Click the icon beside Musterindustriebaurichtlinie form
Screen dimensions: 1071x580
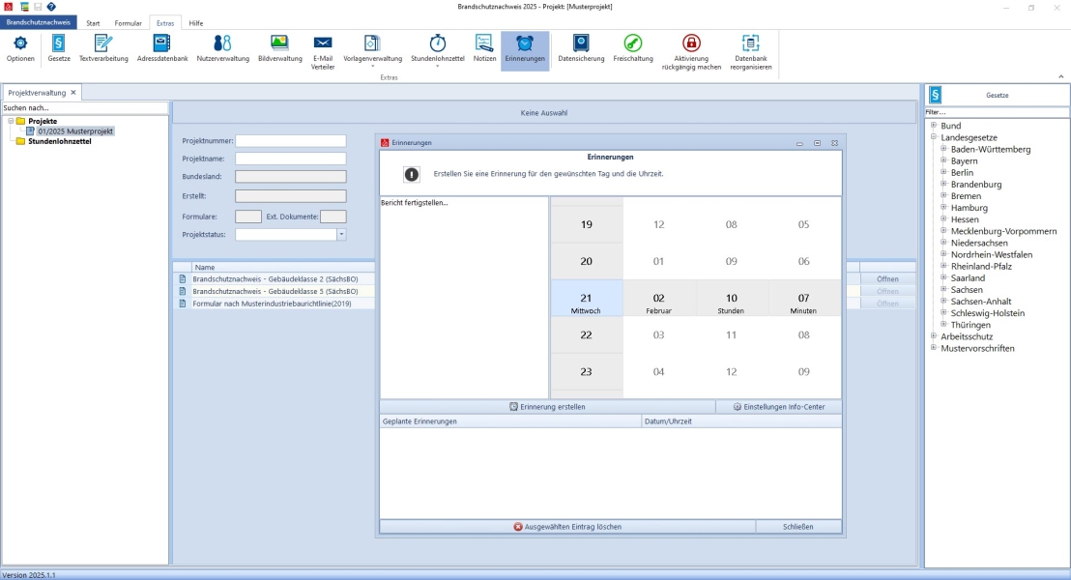(x=183, y=304)
